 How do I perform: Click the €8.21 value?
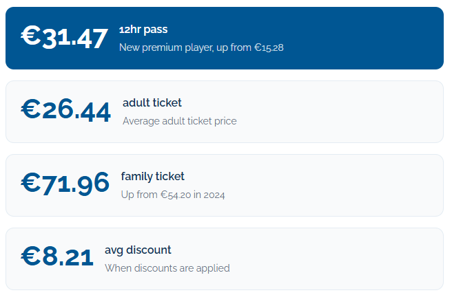[57, 257]
